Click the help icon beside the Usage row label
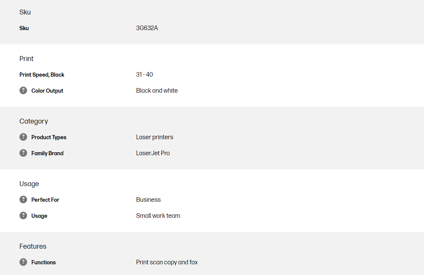This screenshot has width=424, height=275. [23, 215]
